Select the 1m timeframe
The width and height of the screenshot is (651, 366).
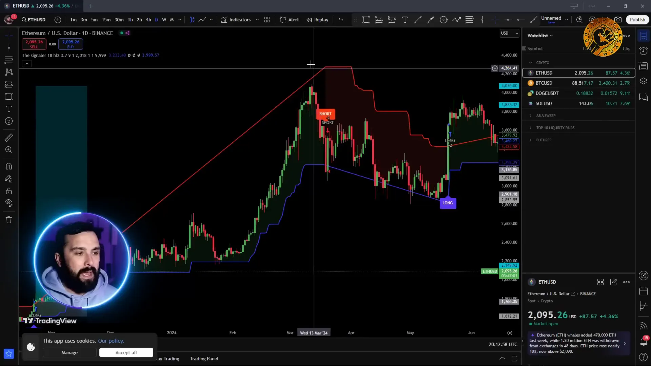point(73,20)
